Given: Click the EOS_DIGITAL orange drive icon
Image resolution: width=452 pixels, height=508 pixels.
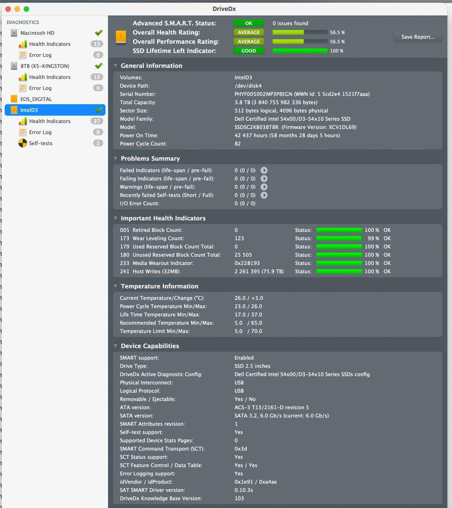Looking at the screenshot, I should [14, 99].
